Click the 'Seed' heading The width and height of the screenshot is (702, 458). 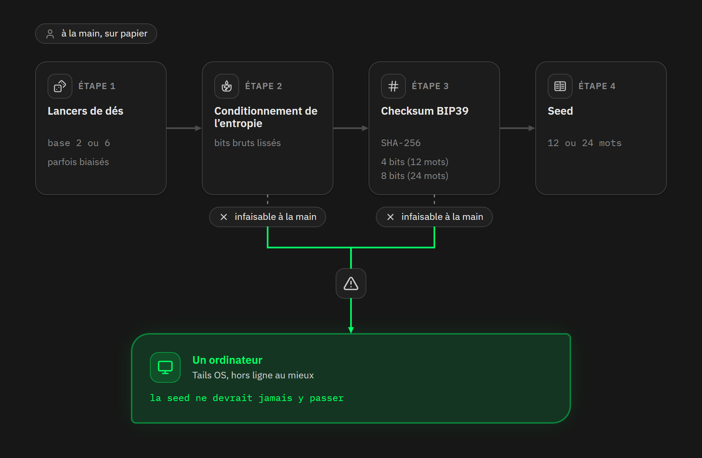561,111
